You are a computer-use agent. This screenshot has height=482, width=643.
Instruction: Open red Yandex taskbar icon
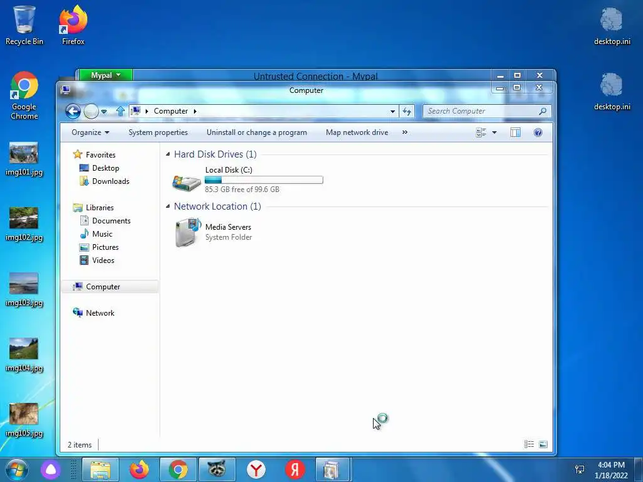[x=294, y=469]
